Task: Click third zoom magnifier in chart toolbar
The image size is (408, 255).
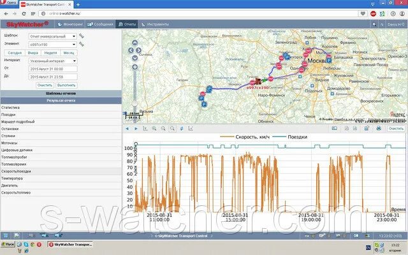Action: point(172,129)
